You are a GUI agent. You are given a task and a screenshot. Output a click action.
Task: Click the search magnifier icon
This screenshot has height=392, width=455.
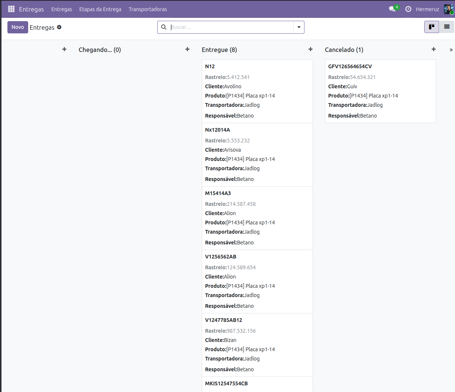pyautogui.click(x=164, y=27)
